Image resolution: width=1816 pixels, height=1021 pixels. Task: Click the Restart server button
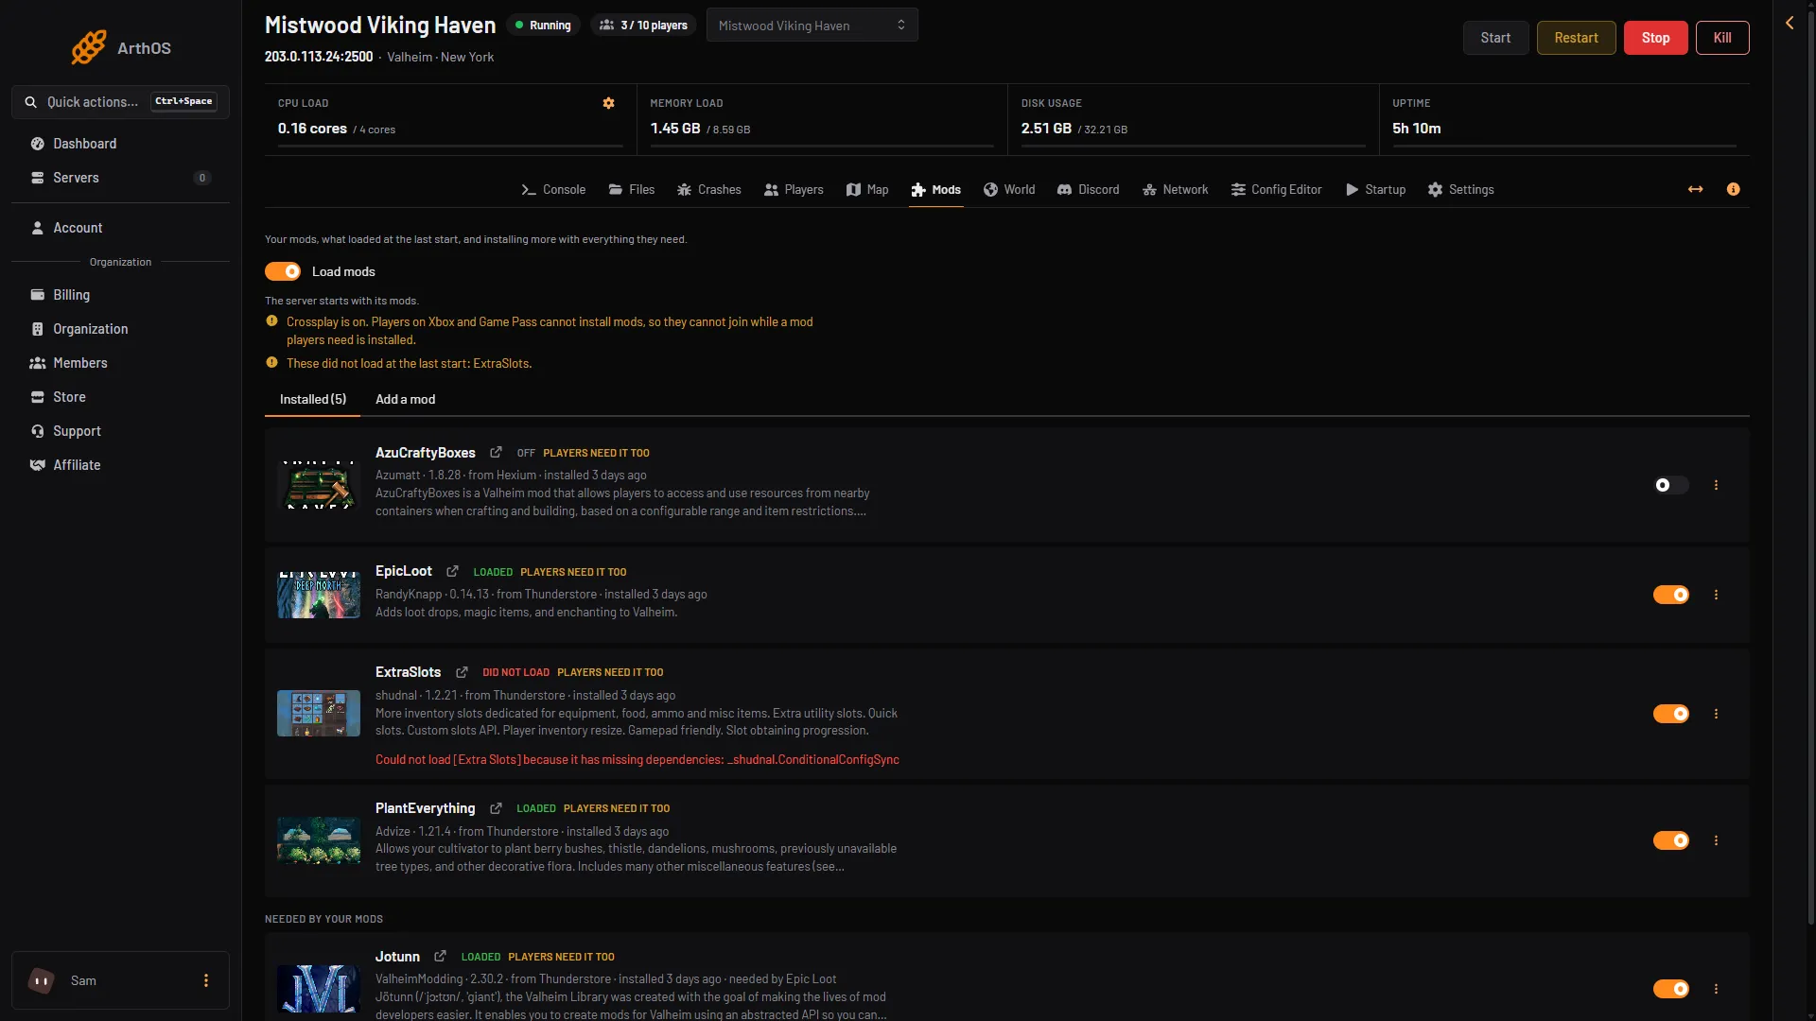[x=1576, y=38]
